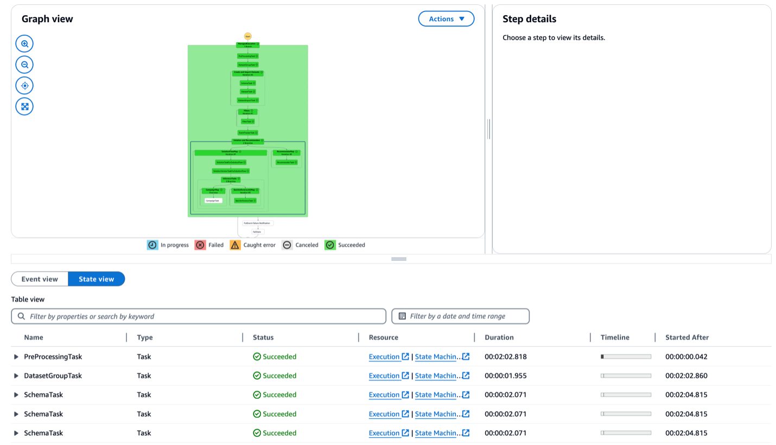Select the zoom in tool on graph view
This screenshot has width=776, height=445.
pyautogui.click(x=24, y=43)
